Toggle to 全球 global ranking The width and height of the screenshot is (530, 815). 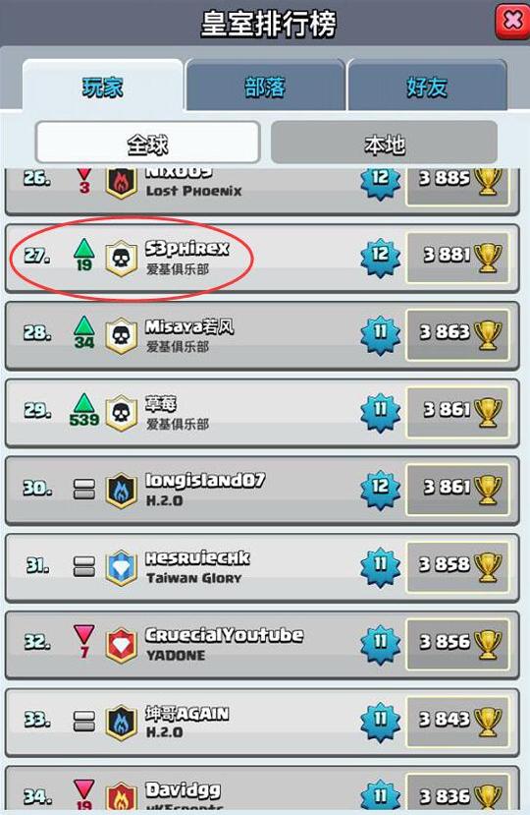147,144
